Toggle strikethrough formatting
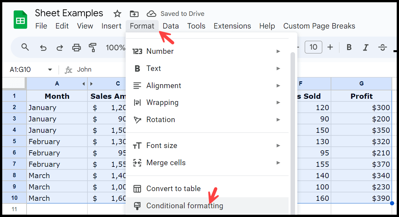399x217 pixels. [382, 48]
